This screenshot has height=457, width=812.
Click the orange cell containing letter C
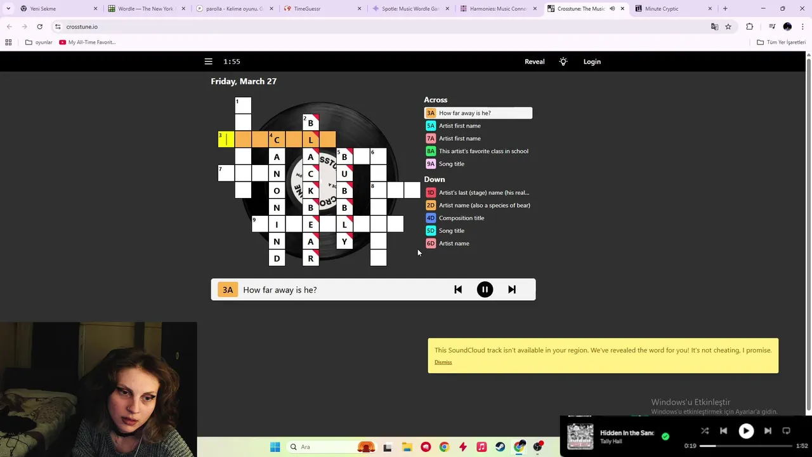[x=277, y=139]
